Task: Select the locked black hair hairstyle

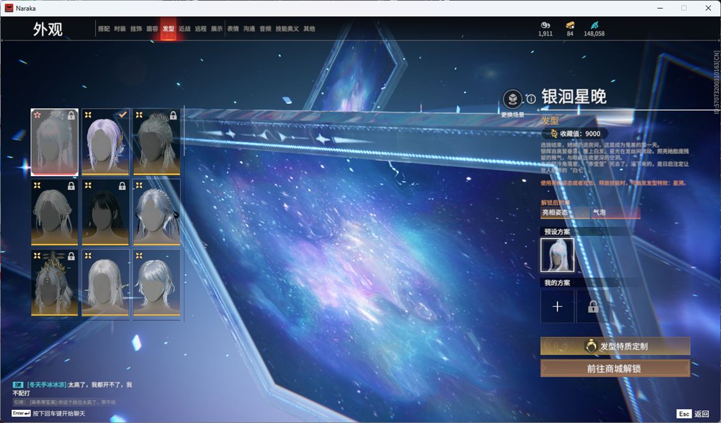Action: click(105, 212)
